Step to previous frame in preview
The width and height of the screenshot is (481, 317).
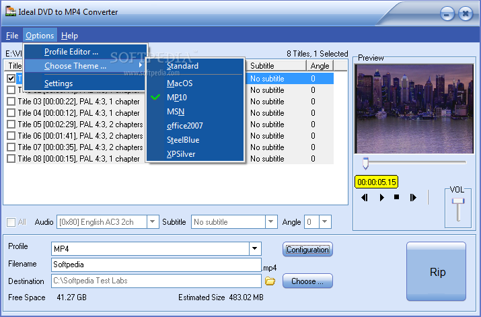pyautogui.click(x=365, y=198)
